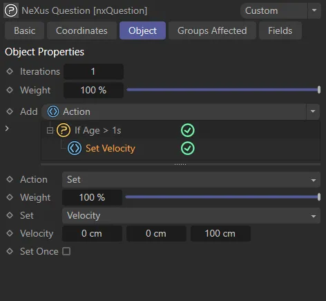Collapse the If Age > 1s tree node
The width and height of the screenshot is (326, 301).
(x=50, y=131)
